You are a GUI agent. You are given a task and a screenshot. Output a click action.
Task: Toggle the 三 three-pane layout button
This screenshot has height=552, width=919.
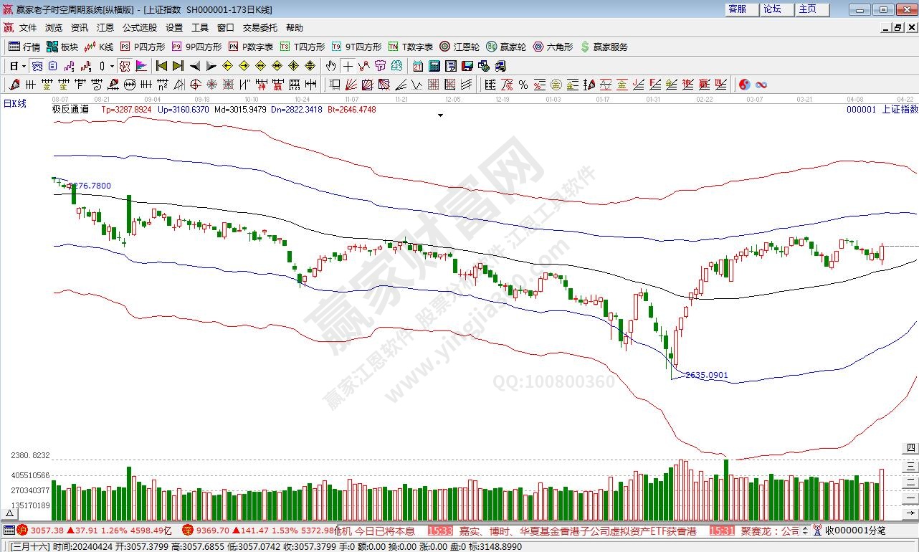910,465
